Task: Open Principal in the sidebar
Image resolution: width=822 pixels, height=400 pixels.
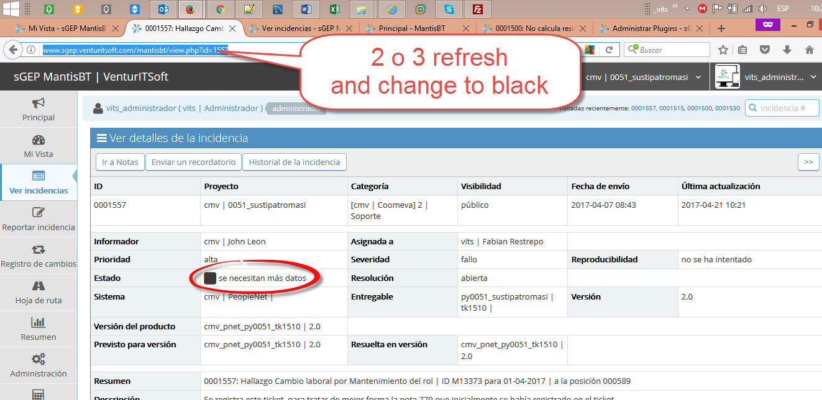Action: (39, 109)
